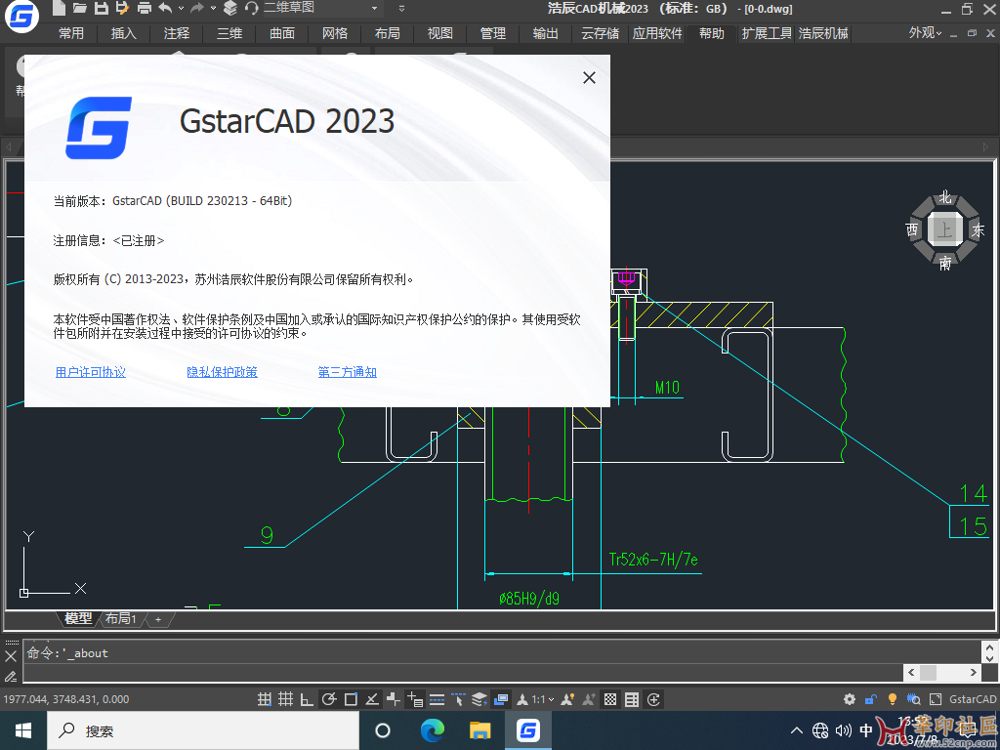Image resolution: width=1000 pixels, height=750 pixels.
Task: Click the Print icon in quick access toolbar
Action: click(x=145, y=8)
